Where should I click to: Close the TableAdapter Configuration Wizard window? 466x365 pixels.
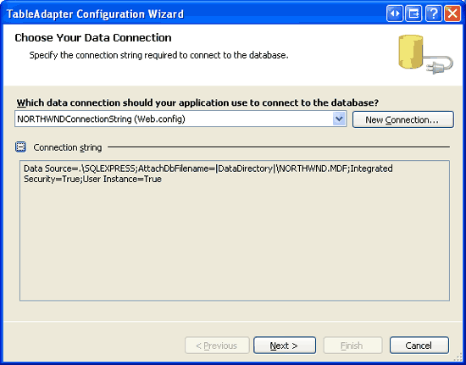click(x=452, y=14)
